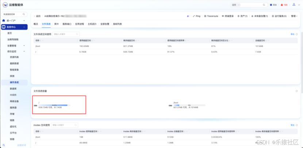303x148 pixels.
Task: Open the 指标列表 tab
Action: click(x=118, y=24)
